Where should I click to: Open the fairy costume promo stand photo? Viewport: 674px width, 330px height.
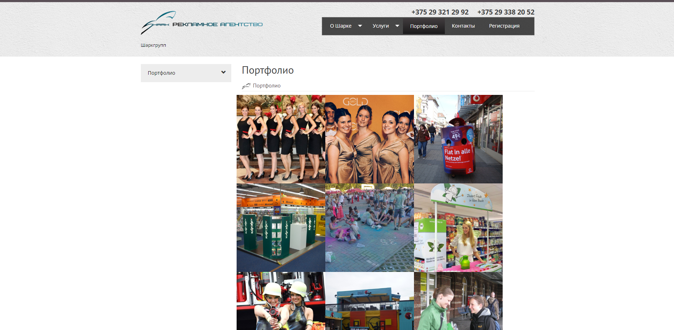pyautogui.click(x=458, y=228)
